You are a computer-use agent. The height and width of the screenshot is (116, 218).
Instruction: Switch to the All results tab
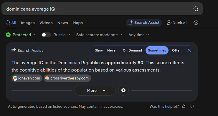pyautogui.click(x=11, y=23)
